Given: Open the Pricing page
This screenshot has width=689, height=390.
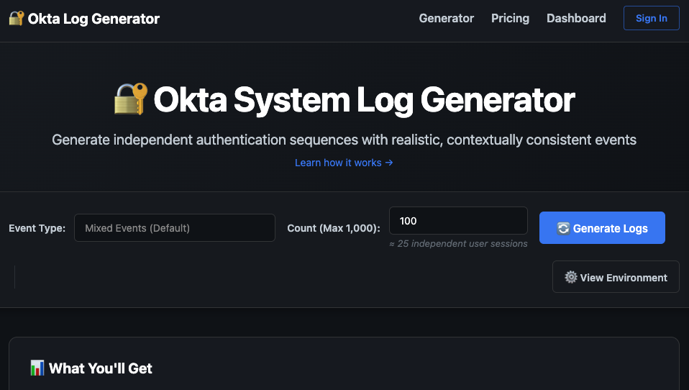Looking at the screenshot, I should (510, 18).
